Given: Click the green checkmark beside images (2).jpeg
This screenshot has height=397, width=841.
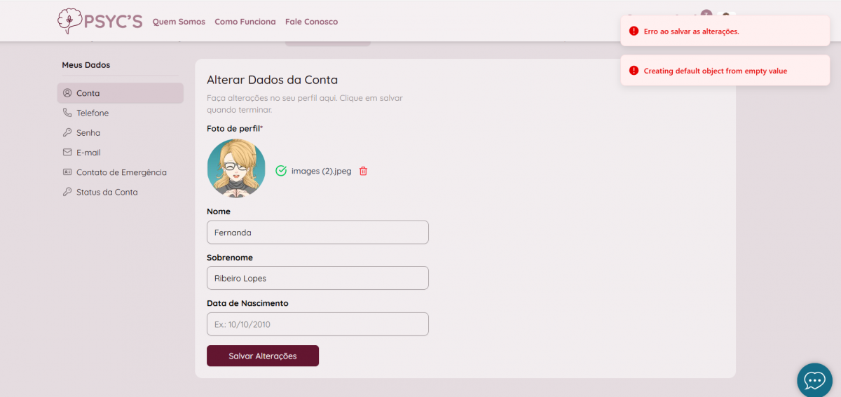Looking at the screenshot, I should click(281, 171).
